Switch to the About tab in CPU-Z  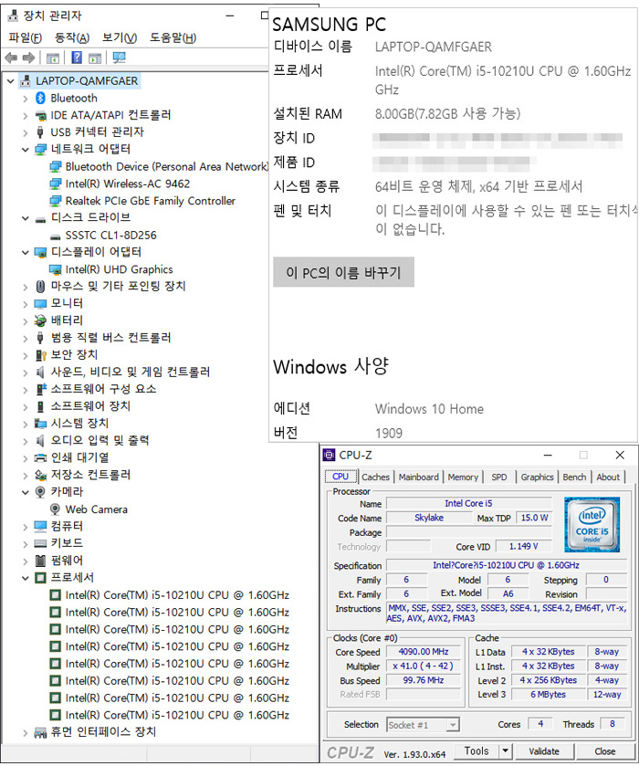608,477
